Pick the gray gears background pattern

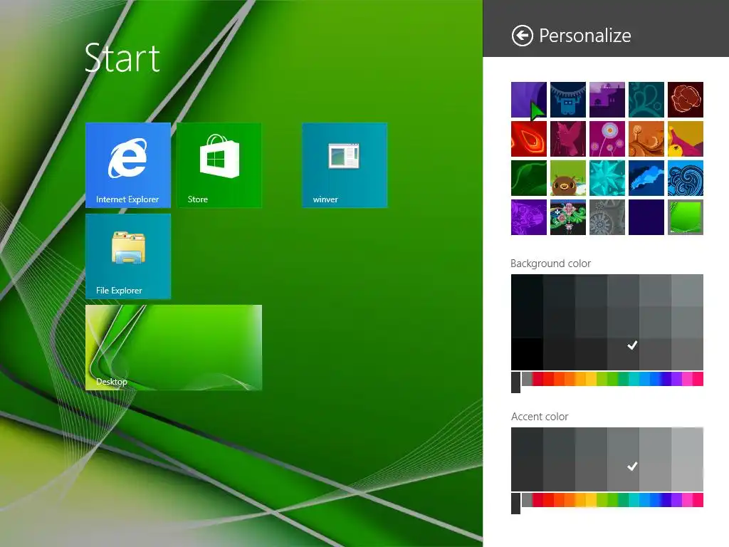coord(607,217)
